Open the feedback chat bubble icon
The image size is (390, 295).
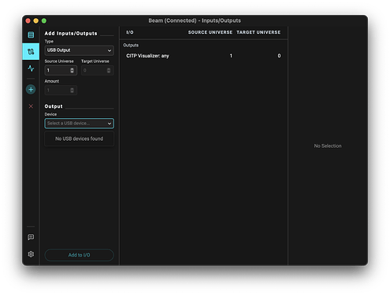(x=31, y=238)
